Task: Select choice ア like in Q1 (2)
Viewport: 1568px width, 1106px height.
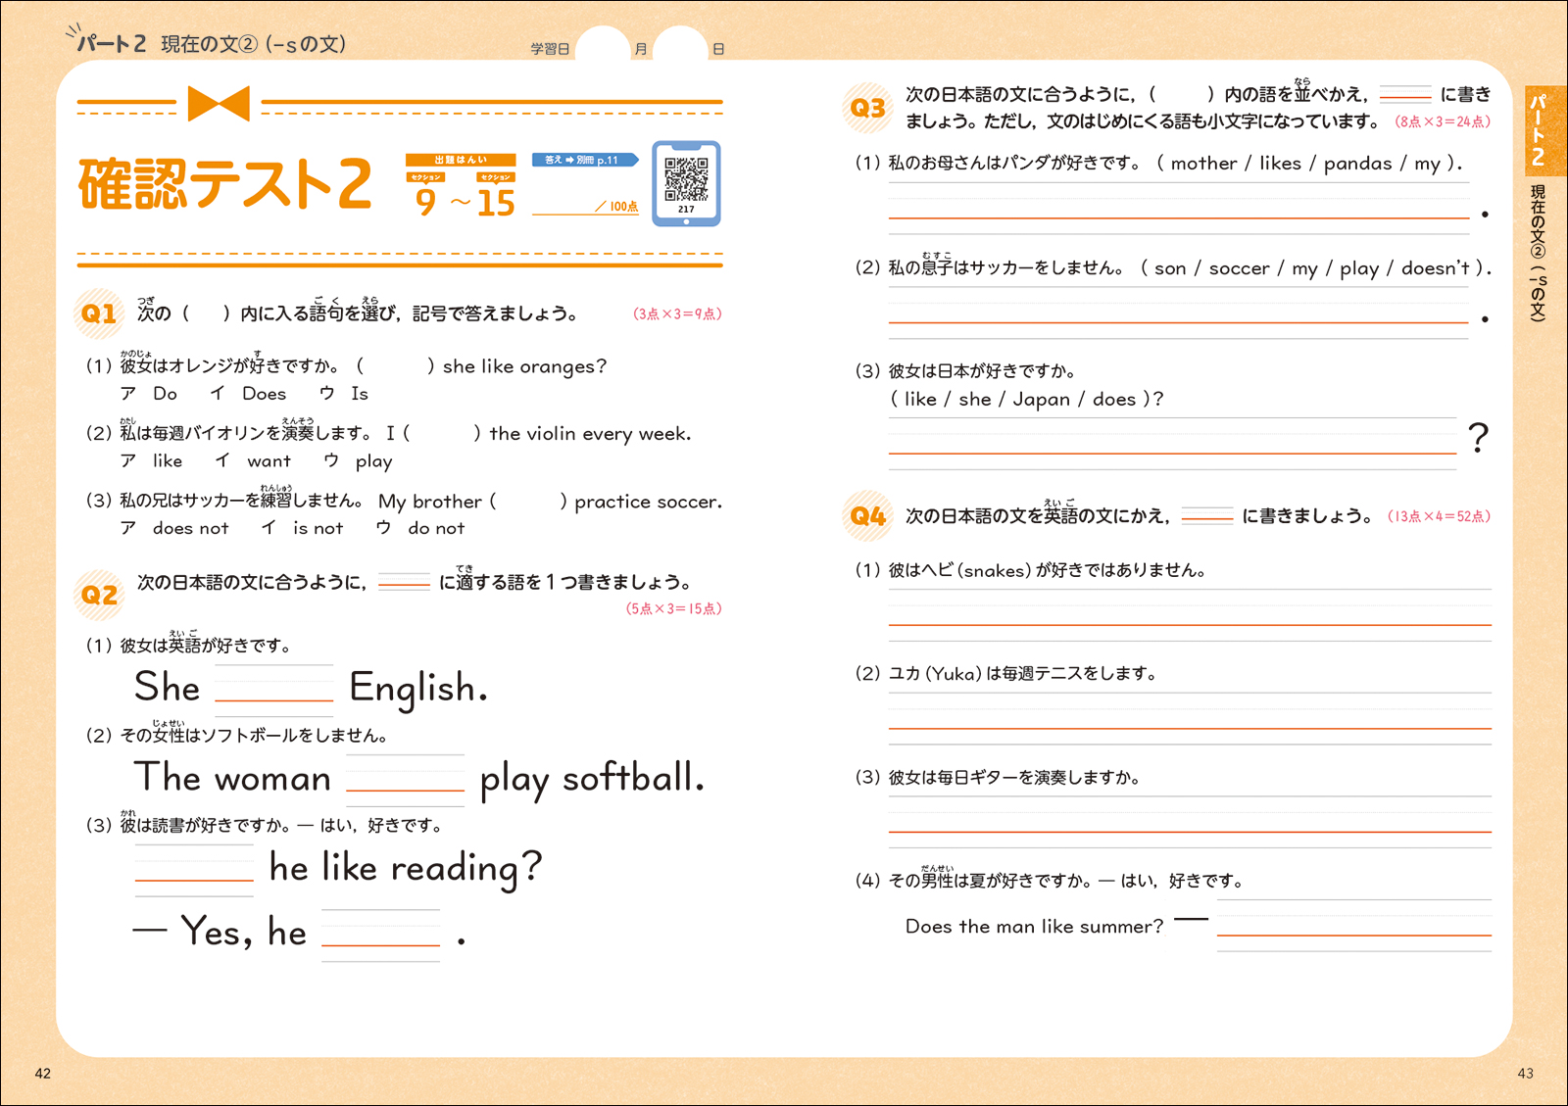Action: click(x=151, y=460)
